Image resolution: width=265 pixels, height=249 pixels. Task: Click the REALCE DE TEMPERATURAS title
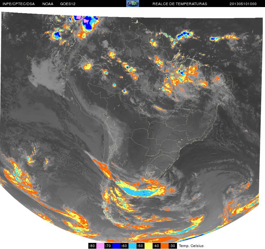point(180,4)
